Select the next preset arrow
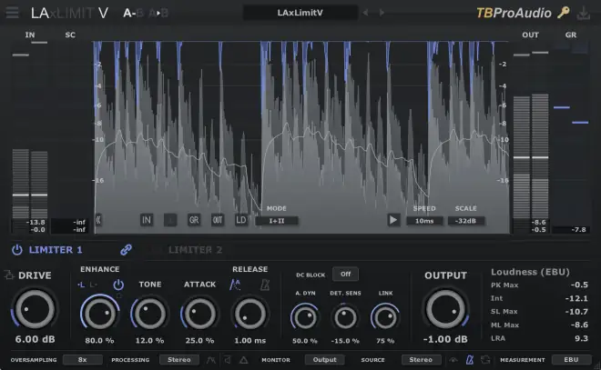 382,13
